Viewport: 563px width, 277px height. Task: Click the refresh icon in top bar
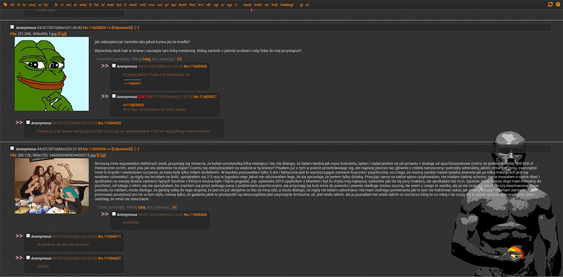[550, 4]
